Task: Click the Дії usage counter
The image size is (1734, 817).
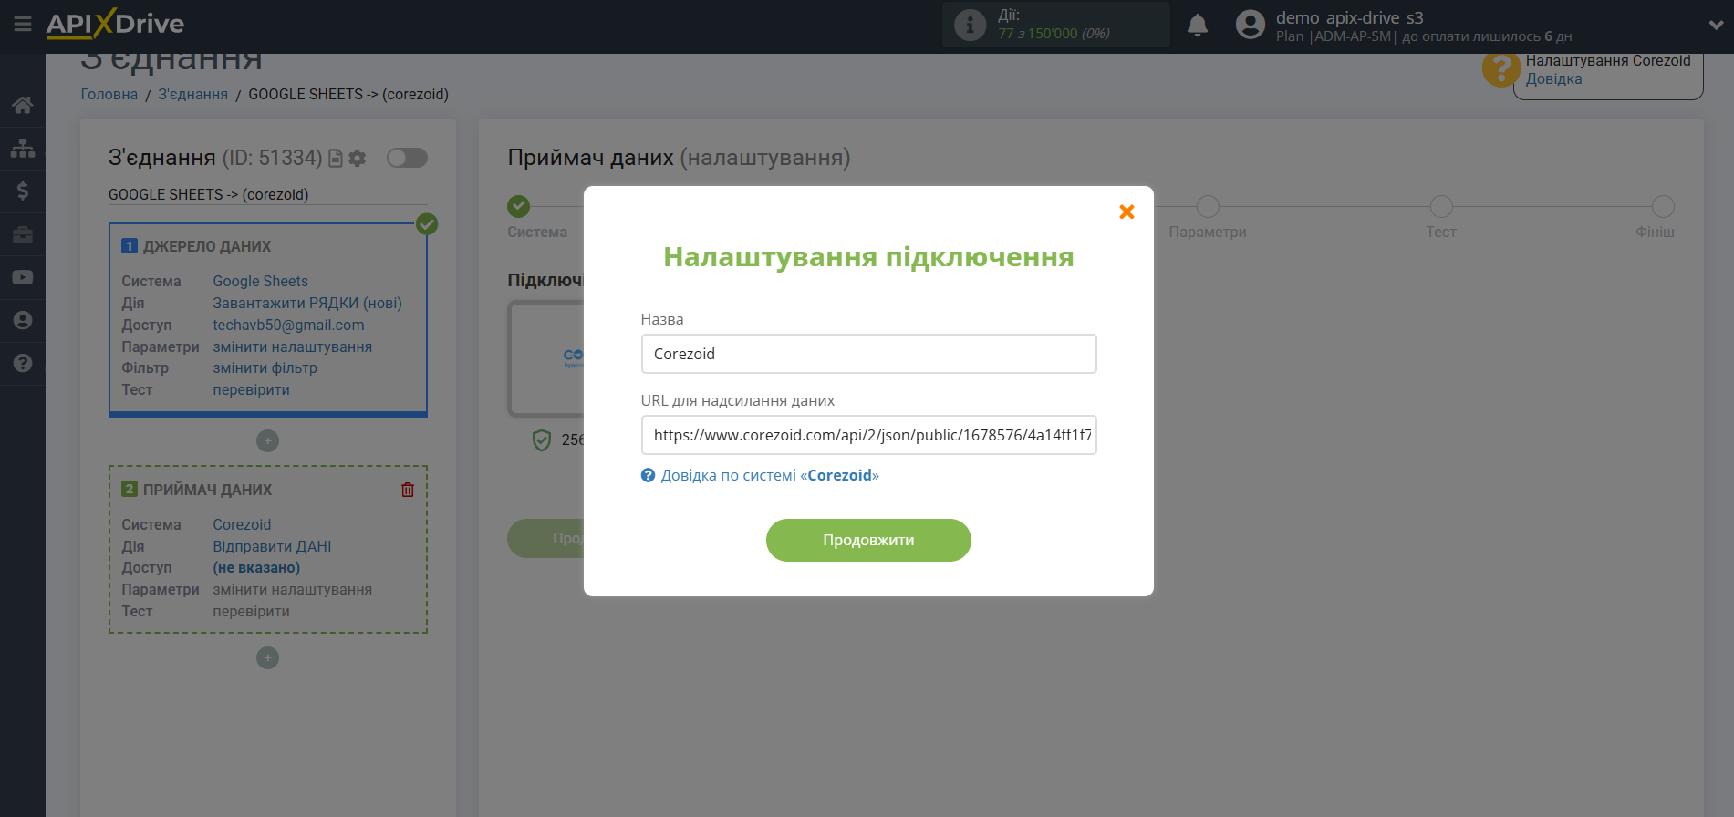Action: tap(1055, 25)
